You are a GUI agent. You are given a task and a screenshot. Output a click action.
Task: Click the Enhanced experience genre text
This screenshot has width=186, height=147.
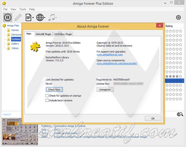65,133
